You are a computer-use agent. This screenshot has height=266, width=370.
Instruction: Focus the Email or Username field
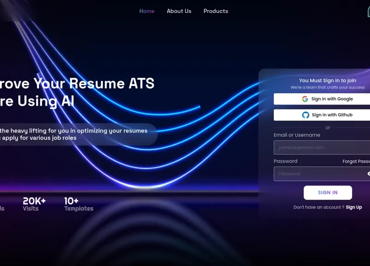click(321, 148)
